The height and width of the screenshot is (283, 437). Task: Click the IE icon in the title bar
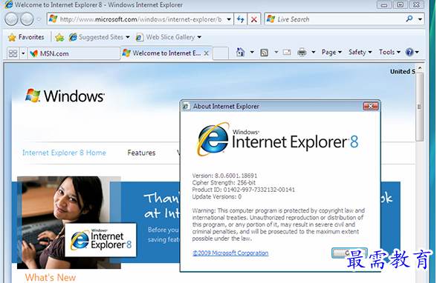pos(9,4)
